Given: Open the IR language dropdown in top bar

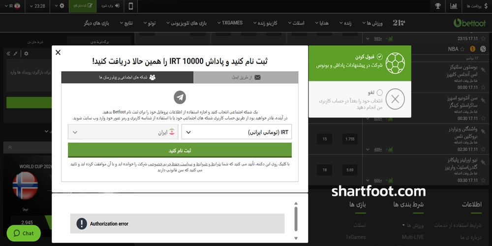Looking at the screenshot, I should (13, 6).
